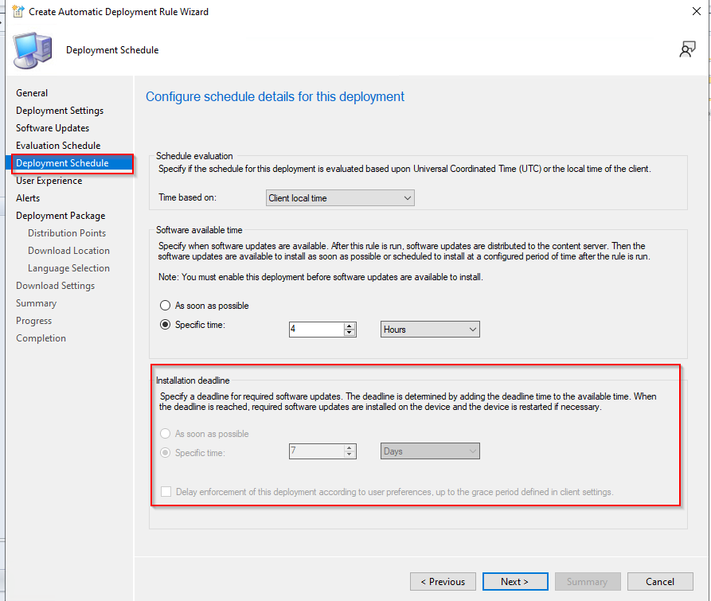711x601 pixels.
Task: Click the support/feedback icon top right
Action: point(687,49)
